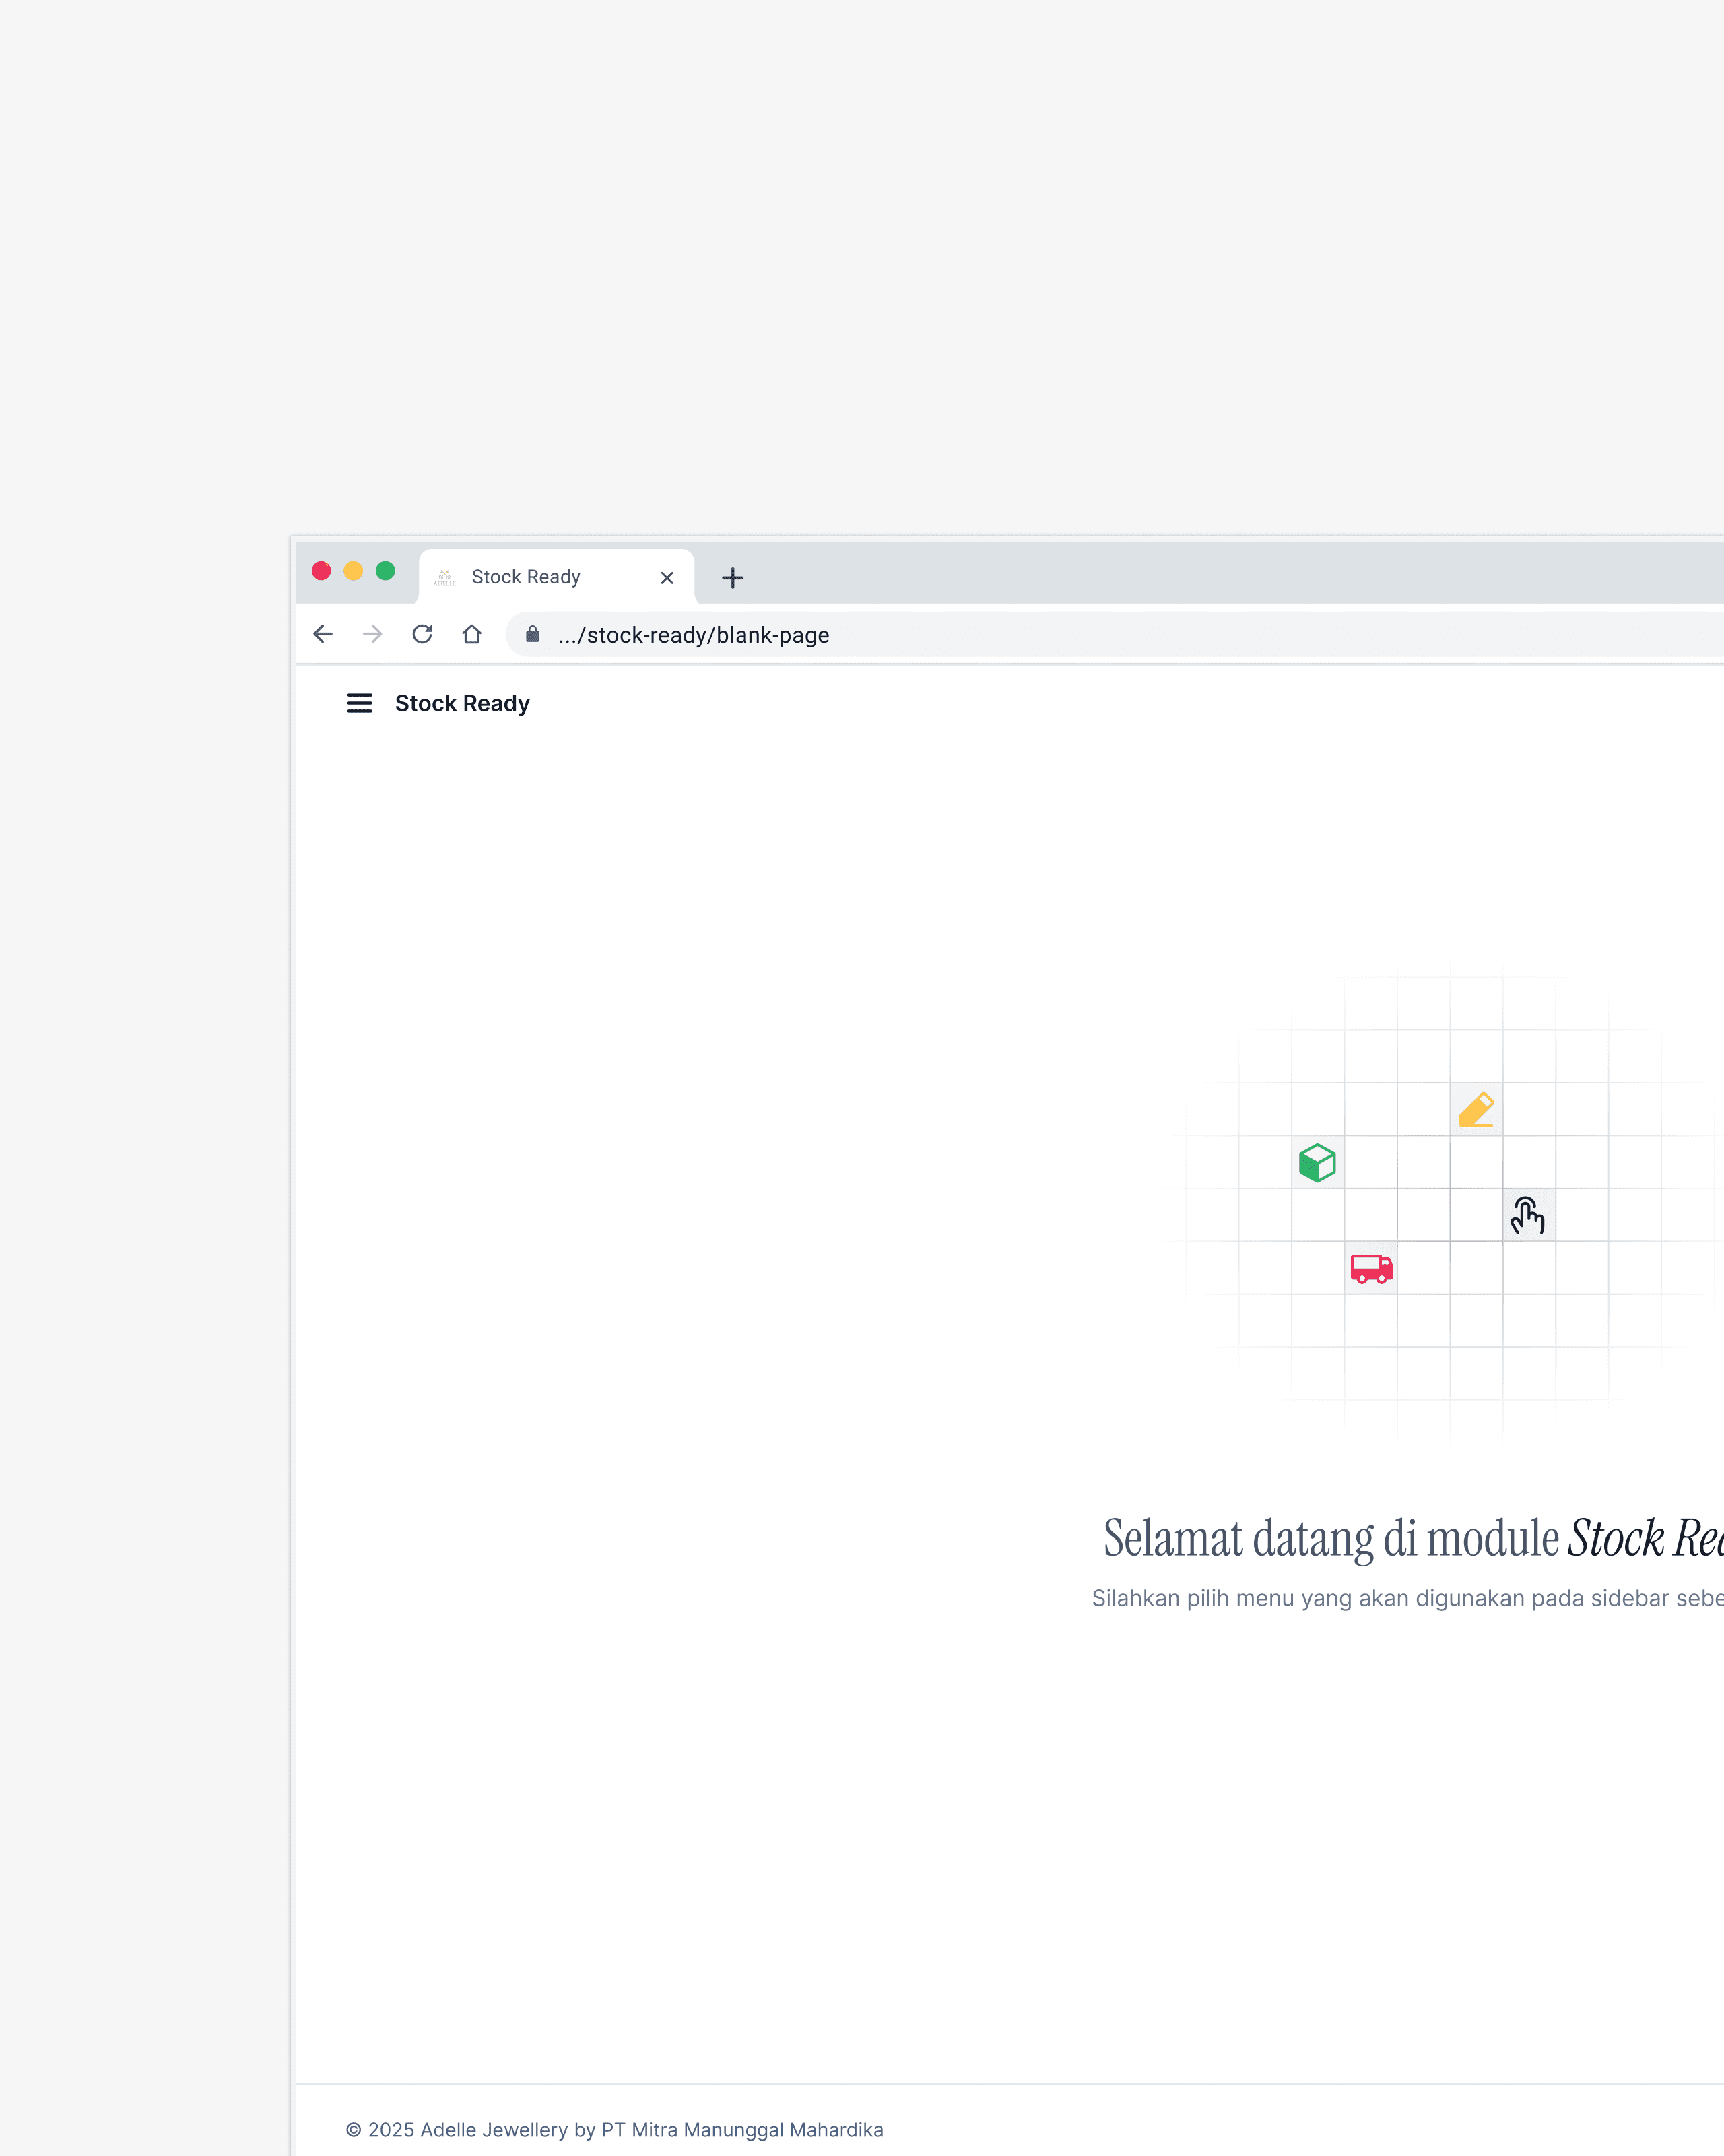Click the yellow pencil edit icon
This screenshot has width=1724, height=2156.
1476,1109
